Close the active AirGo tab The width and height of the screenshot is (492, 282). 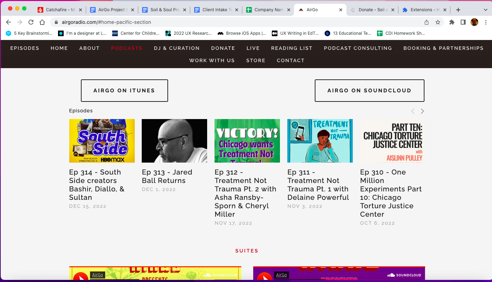[340, 10]
